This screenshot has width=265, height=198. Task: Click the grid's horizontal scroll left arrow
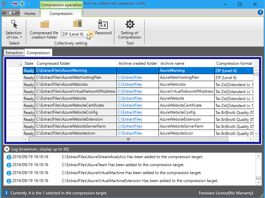pyautogui.click(x=26, y=139)
